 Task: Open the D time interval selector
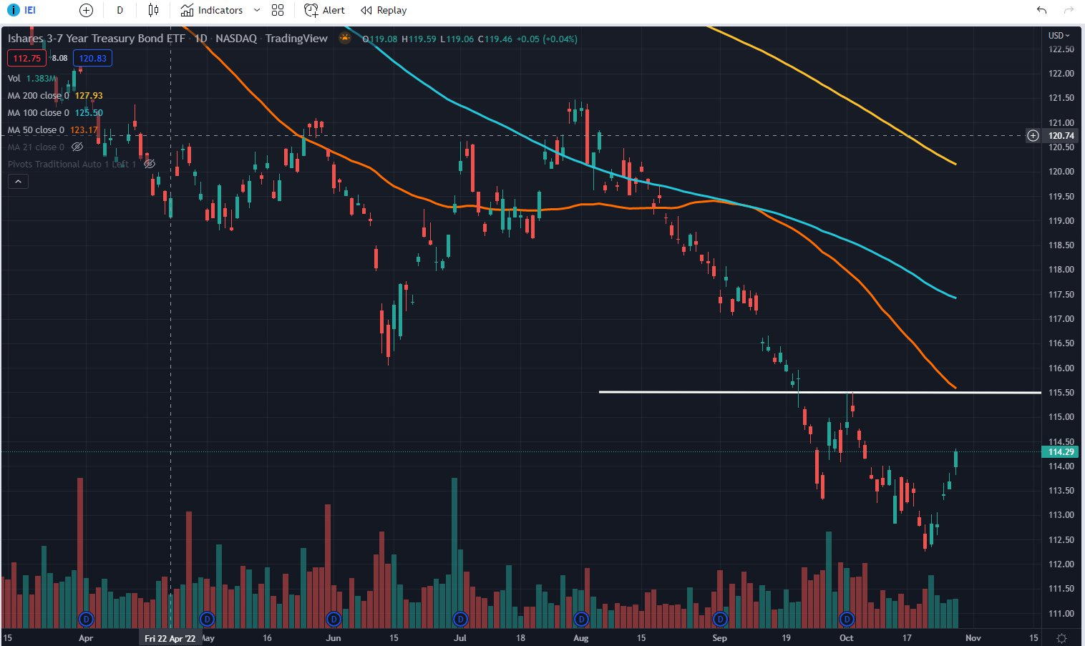(120, 10)
